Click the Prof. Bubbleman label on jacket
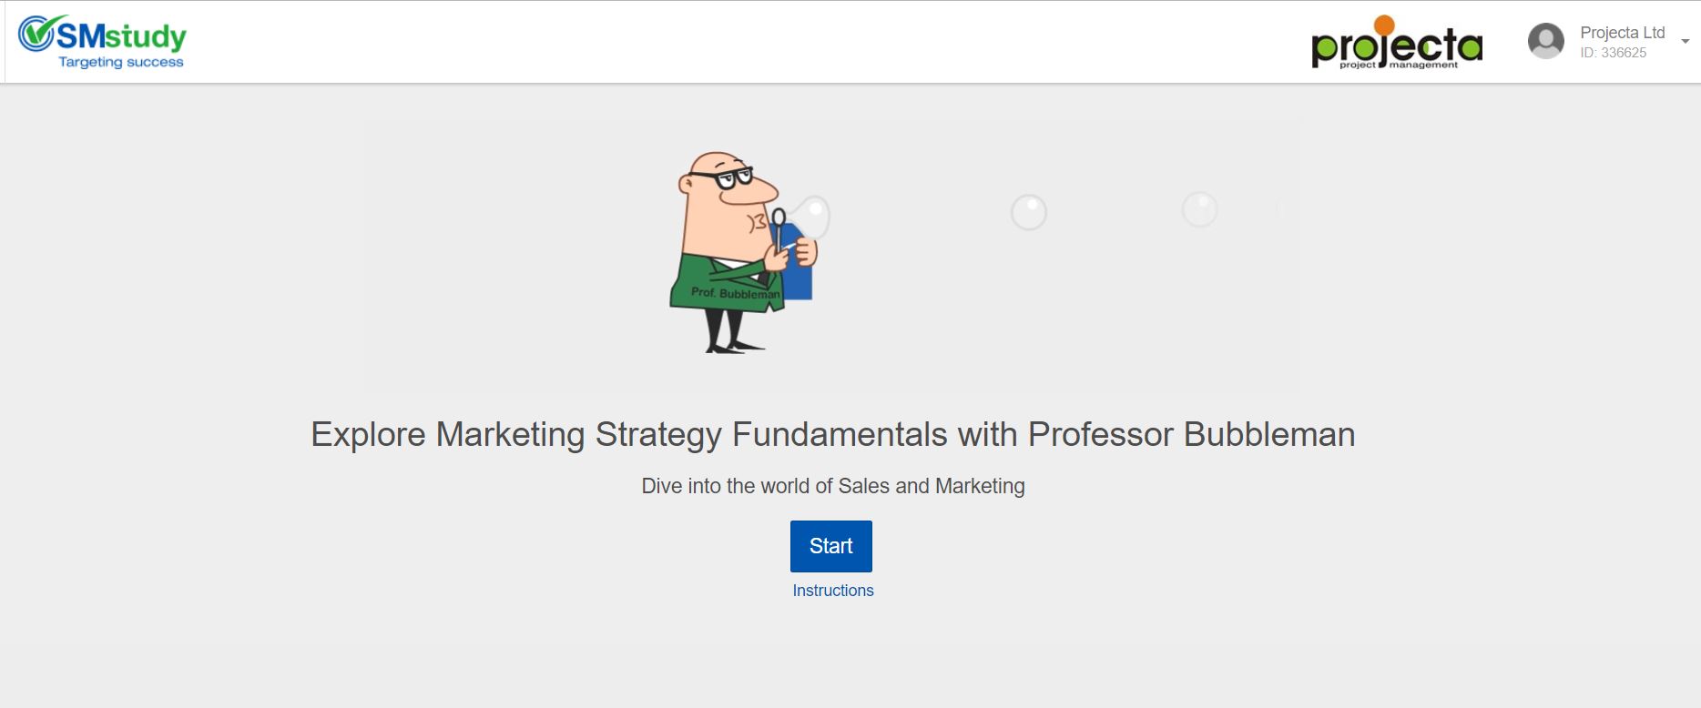Viewport: 1701px width, 708px height. [x=734, y=293]
